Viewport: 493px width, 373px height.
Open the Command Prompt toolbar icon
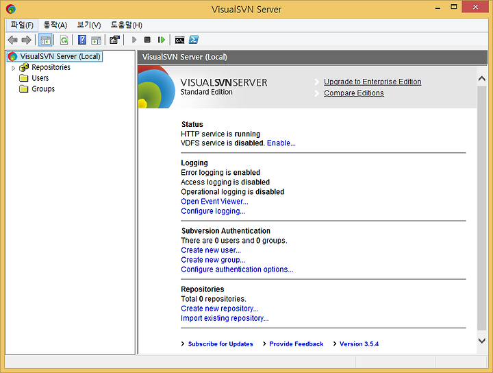tap(179, 40)
